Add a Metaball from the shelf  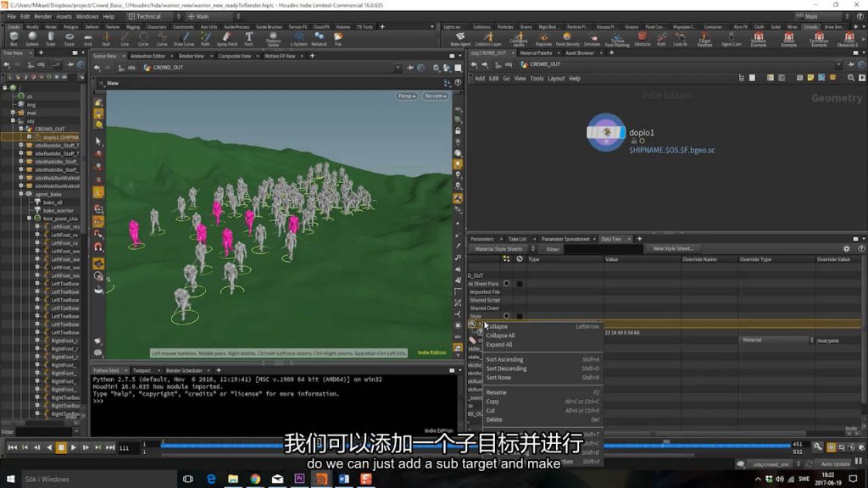pyautogui.click(x=319, y=38)
